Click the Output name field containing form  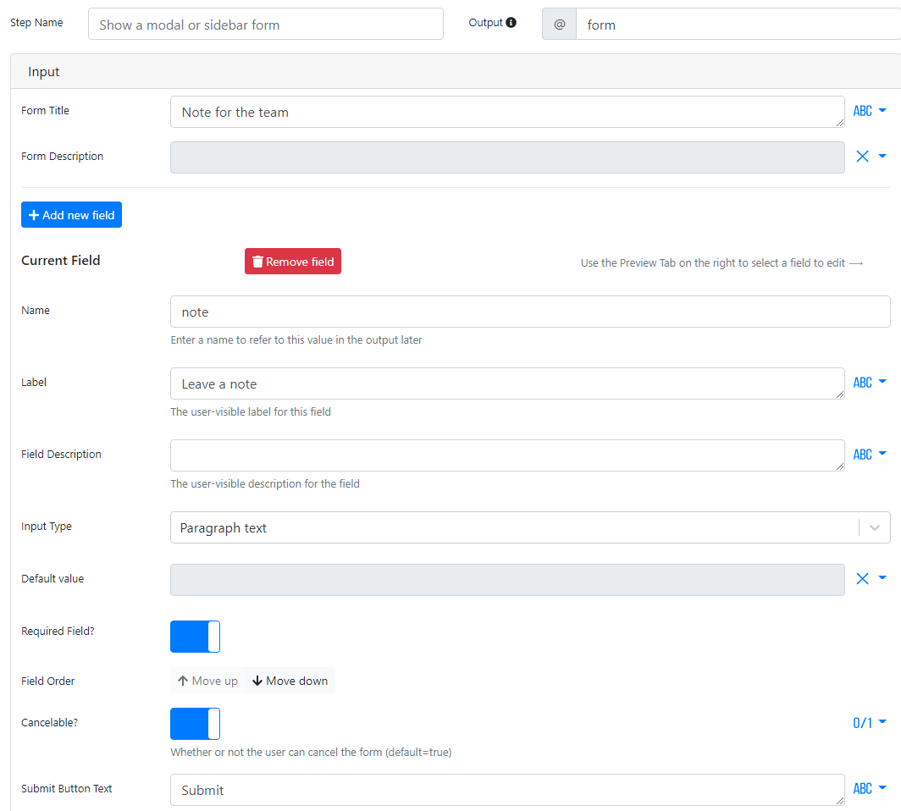pyautogui.click(x=738, y=24)
